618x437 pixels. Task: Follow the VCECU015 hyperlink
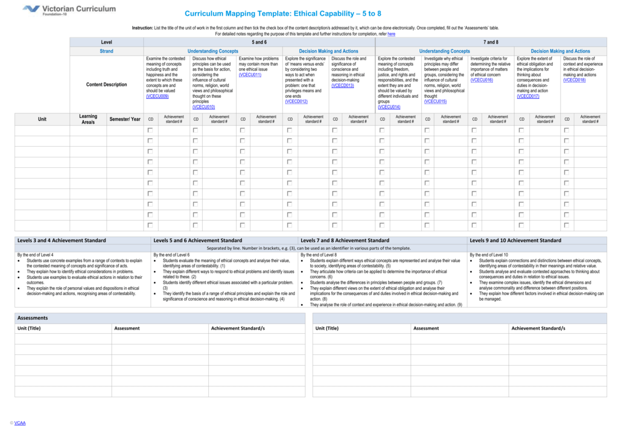point(435,101)
